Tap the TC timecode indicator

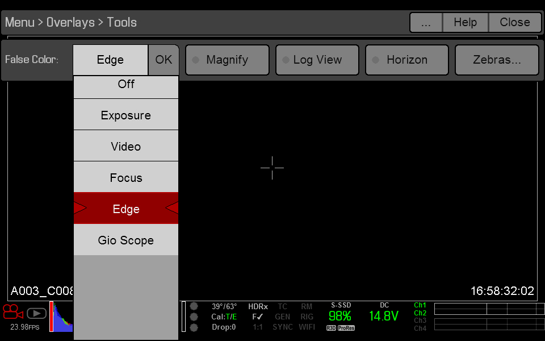[282, 306]
